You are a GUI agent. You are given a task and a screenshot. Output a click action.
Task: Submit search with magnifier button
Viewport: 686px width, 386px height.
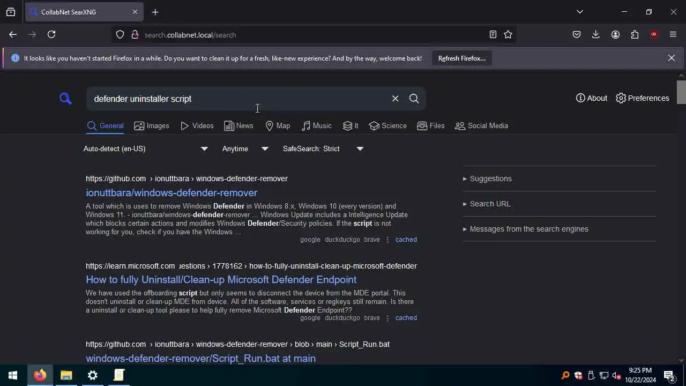point(414,99)
